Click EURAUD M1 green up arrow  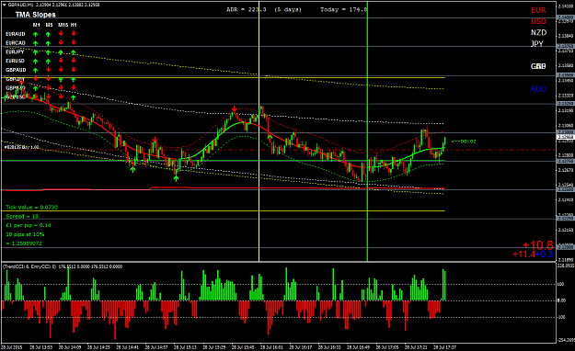tap(36, 34)
